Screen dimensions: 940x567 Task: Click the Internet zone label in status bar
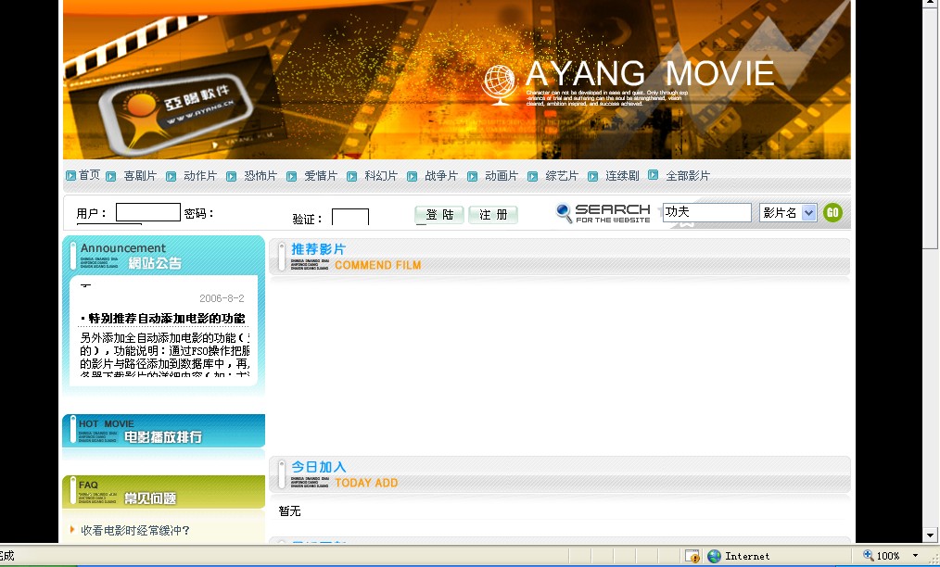click(x=747, y=556)
